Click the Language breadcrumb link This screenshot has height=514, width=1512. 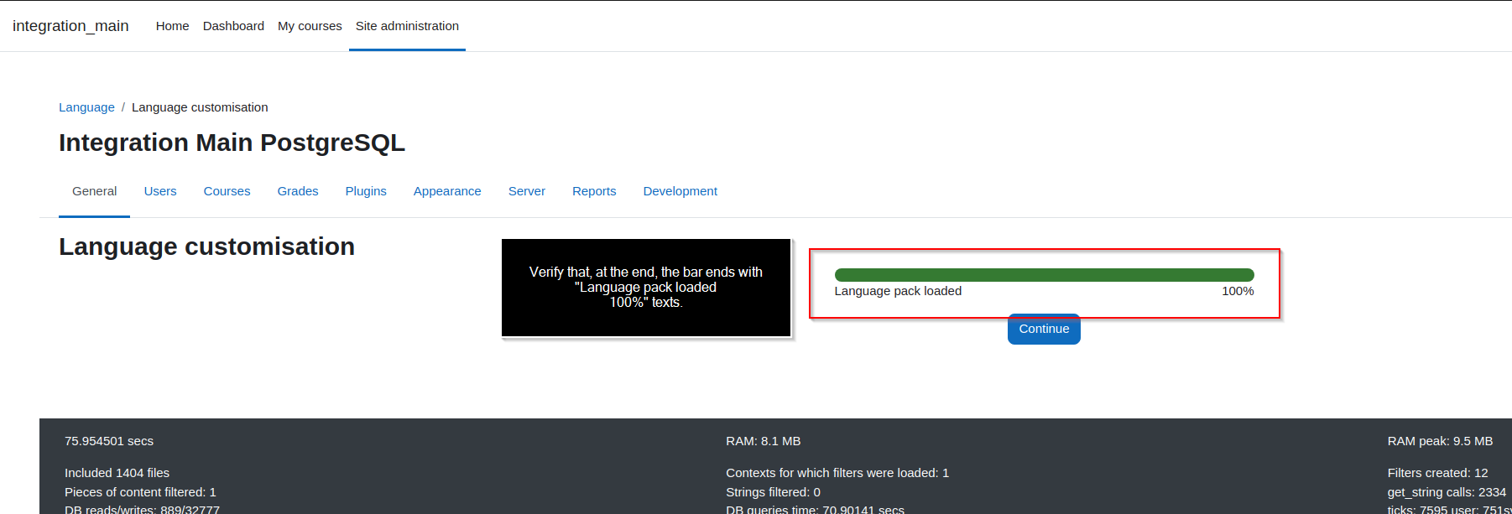(86, 107)
